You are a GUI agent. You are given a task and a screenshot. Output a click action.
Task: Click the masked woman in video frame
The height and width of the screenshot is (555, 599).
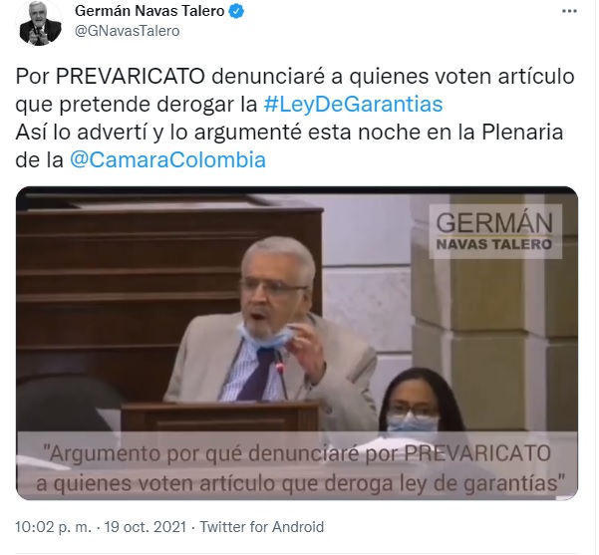coord(415,403)
